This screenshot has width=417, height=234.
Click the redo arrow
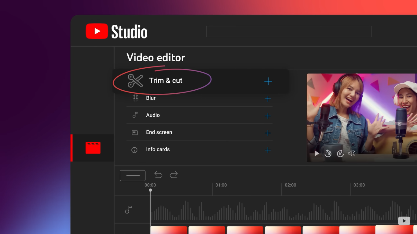pos(174,175)
